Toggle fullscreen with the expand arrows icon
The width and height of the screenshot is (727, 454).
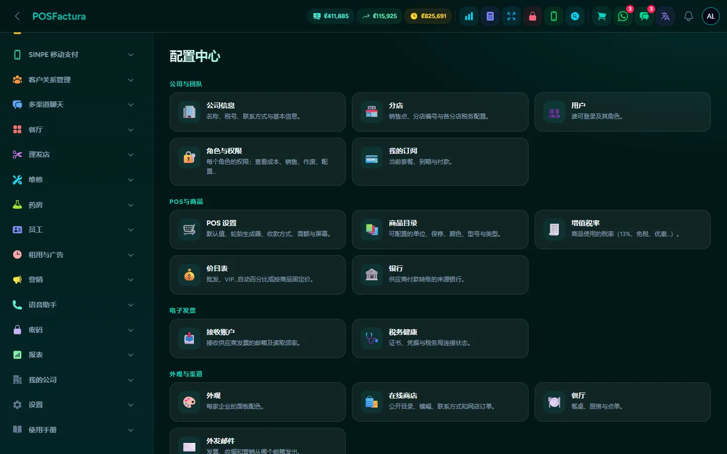click(x=511, y=16)
